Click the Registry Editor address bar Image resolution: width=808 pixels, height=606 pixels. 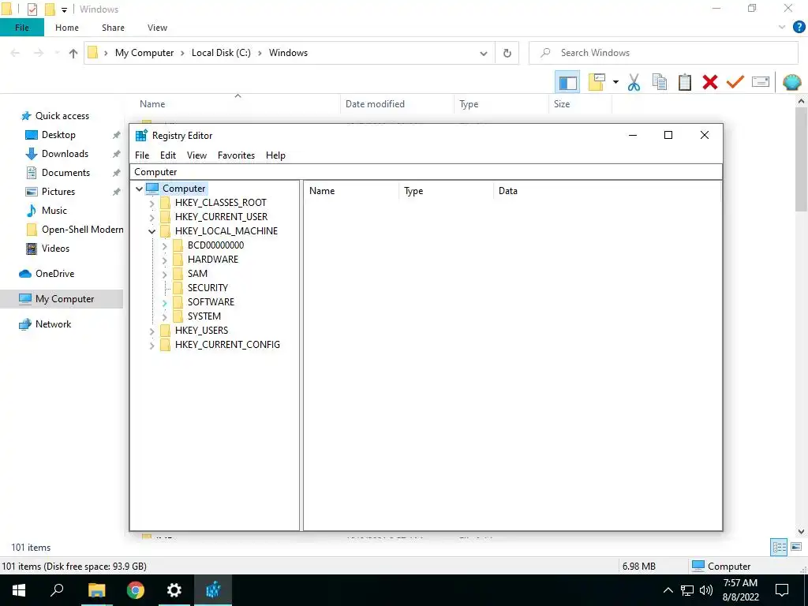tap(425, 172)
